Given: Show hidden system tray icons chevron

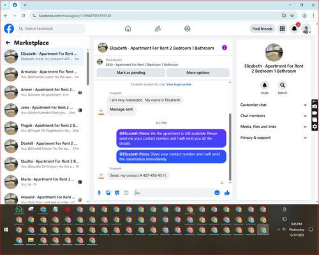Looking at the screenshot, I should coord(278,229).
